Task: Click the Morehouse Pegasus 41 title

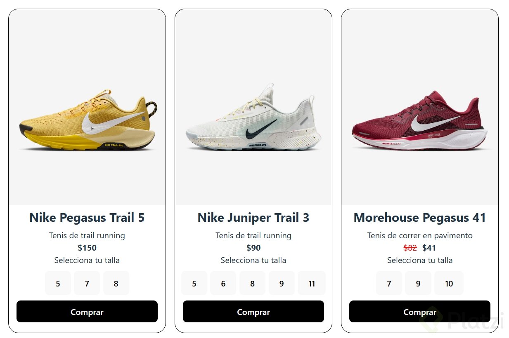Action: click(x=420, y=218)
